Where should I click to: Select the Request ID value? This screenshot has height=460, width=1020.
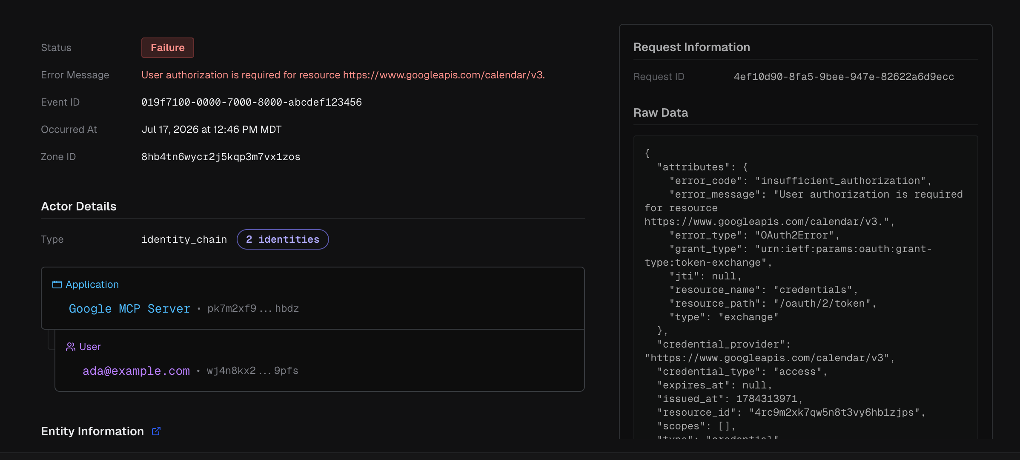pos(844,77)
